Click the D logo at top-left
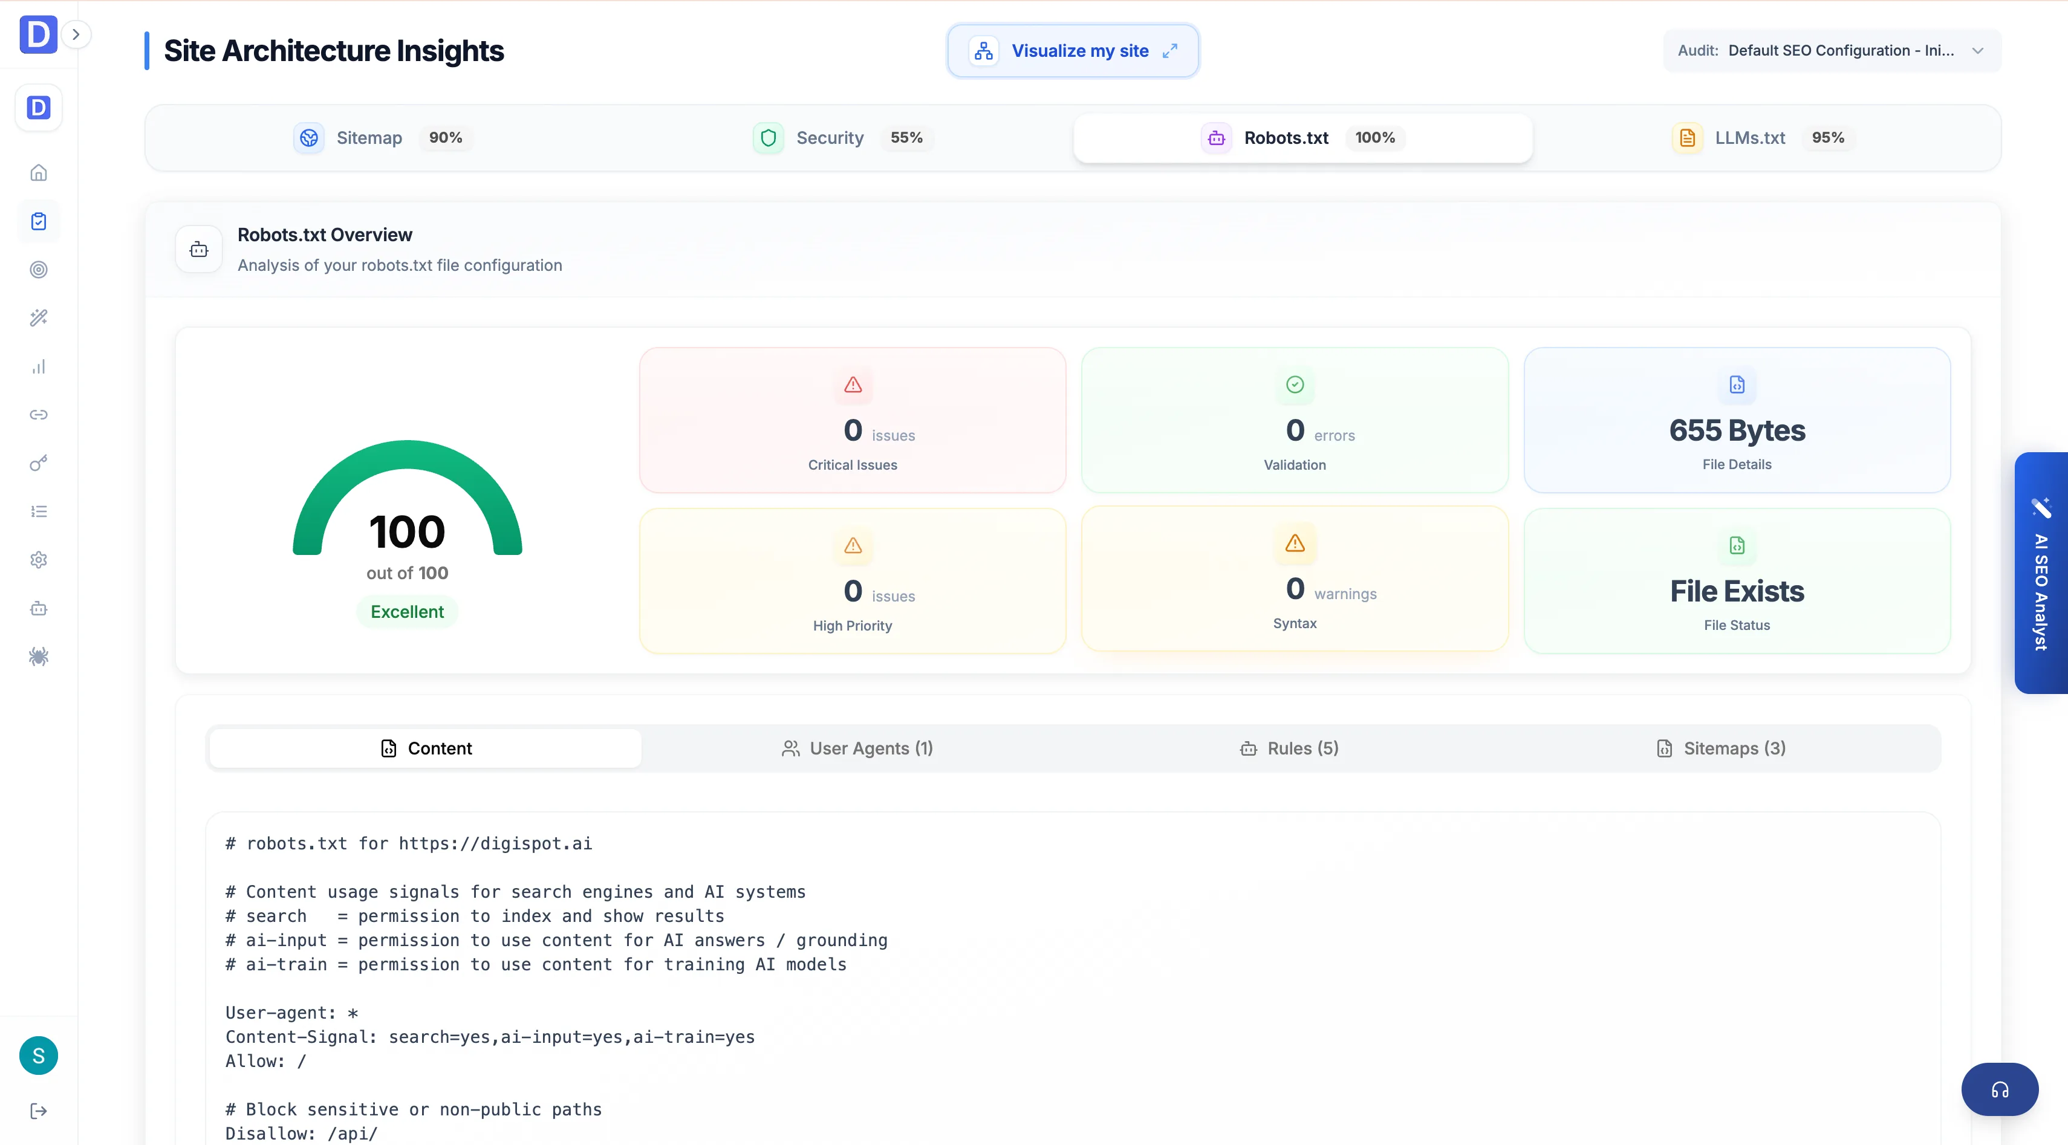 (x=37, y=34)
